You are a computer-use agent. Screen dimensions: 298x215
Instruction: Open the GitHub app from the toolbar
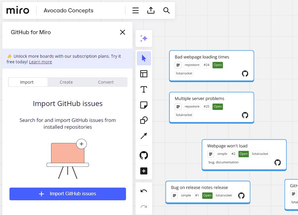click(x=144, y=155)
